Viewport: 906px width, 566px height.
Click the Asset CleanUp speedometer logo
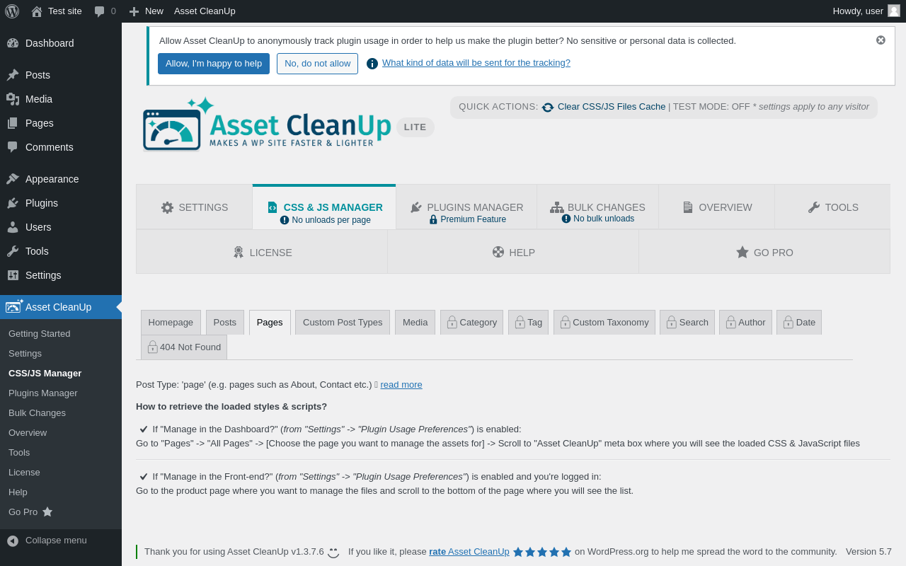pos(171,130)
